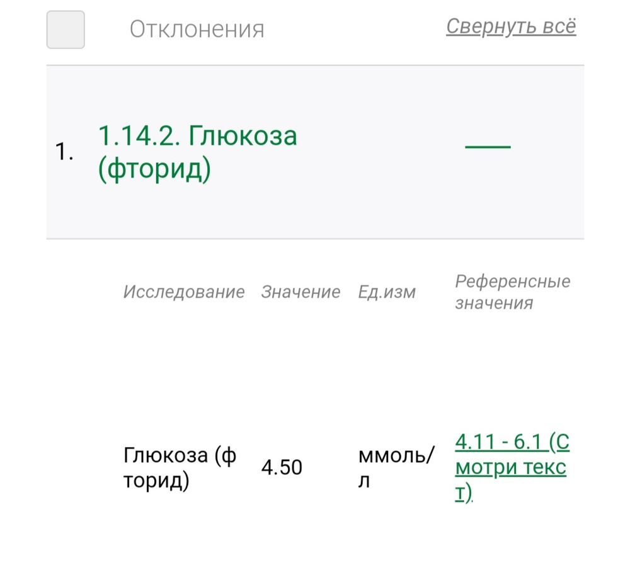
Task: Click the Ед.изм column header
Action: click(386, 292)
